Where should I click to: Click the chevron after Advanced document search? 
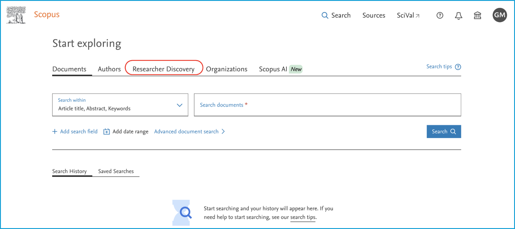[x=223, y=132]
